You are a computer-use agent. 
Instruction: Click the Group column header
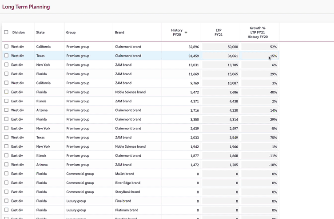[x=71, y=32]
